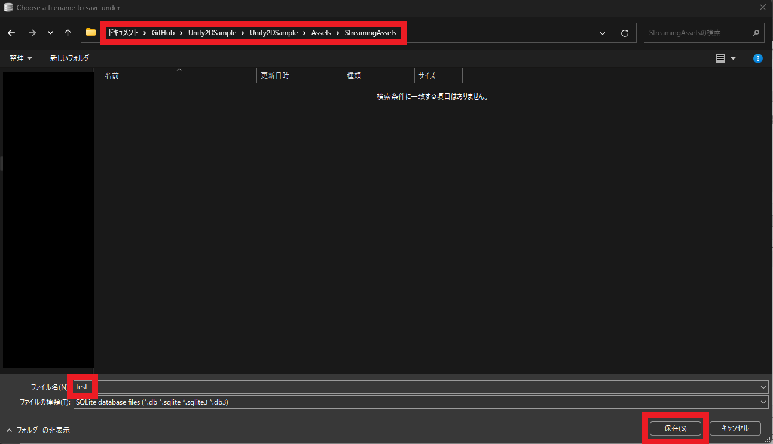Change the view layout icon
Viewport: 773px width, 444px height.
coord(720,58)
